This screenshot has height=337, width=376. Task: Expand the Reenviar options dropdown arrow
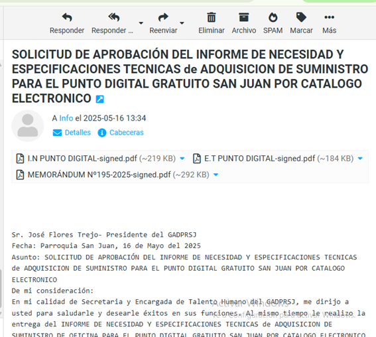(x=182, y=23)
